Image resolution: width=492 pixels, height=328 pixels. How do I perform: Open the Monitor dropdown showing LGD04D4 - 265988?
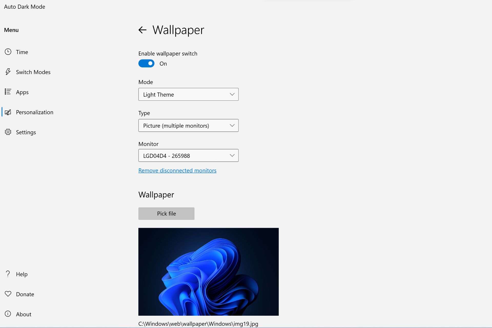coord(188,155)
